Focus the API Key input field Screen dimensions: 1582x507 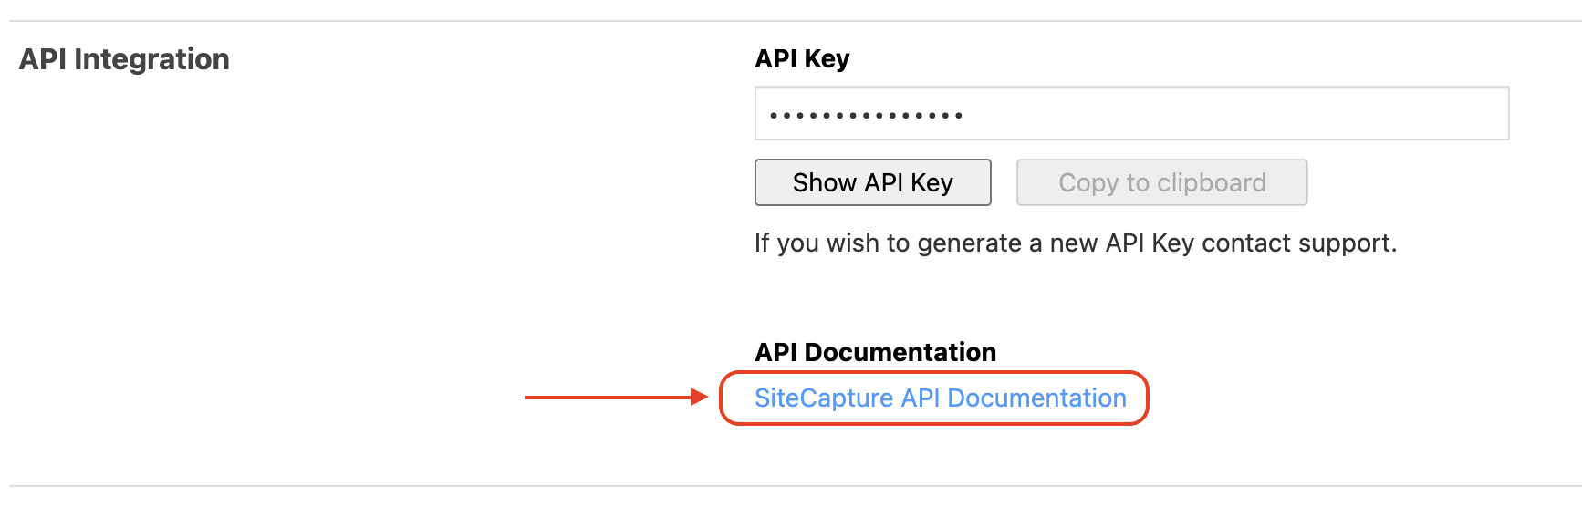tap(1131, 114)
